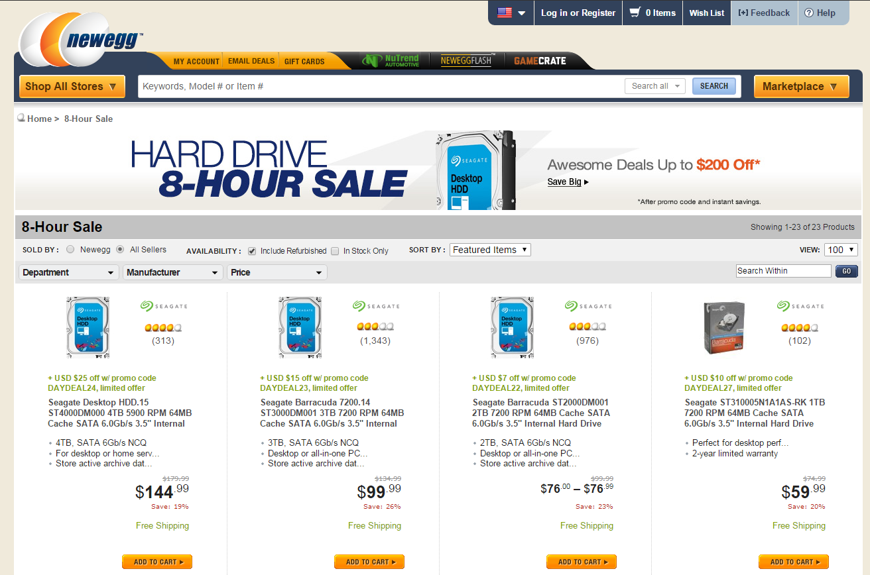Open the NuTrend Automotive store logo
This screenshot has width=870, height=575.
coord(391,60)
